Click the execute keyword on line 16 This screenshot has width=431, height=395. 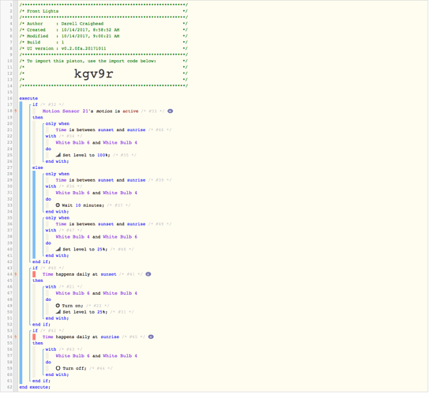pyautogui.click(x=28, y=98)
